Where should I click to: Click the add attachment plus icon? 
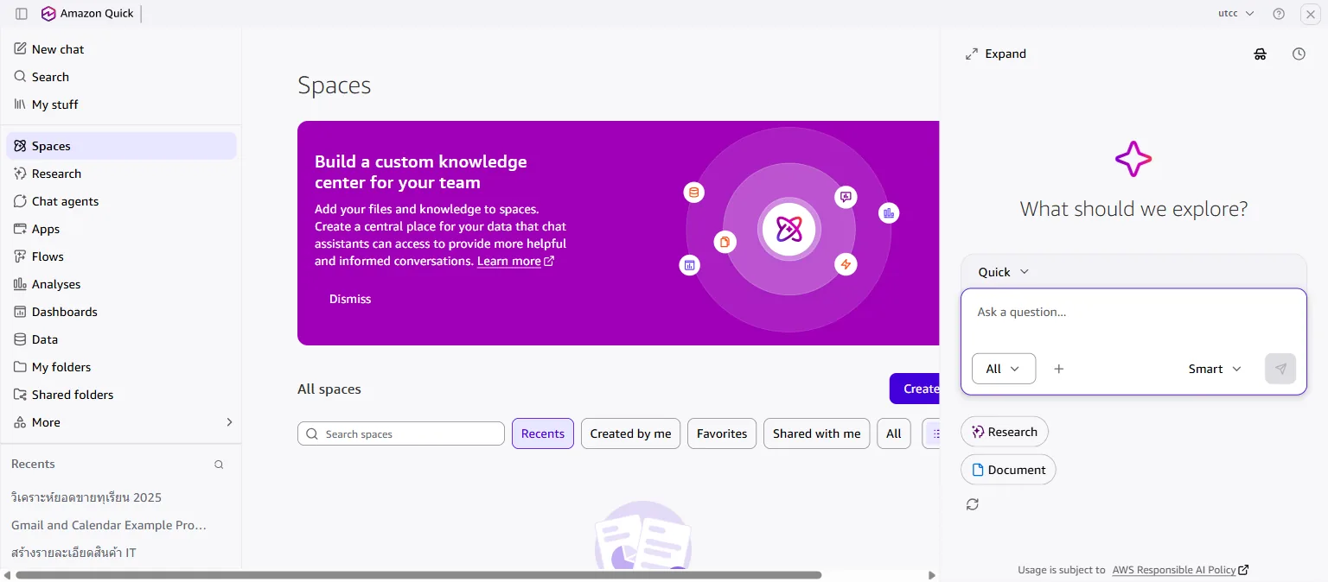[1058, 369]
